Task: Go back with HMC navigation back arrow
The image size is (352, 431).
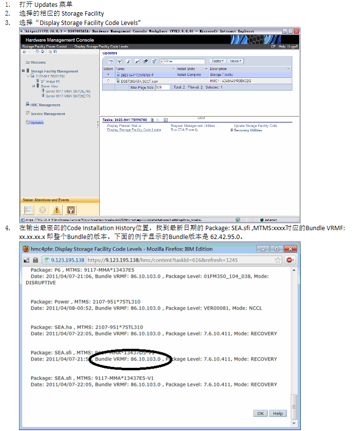Action: tap(24, 52)
